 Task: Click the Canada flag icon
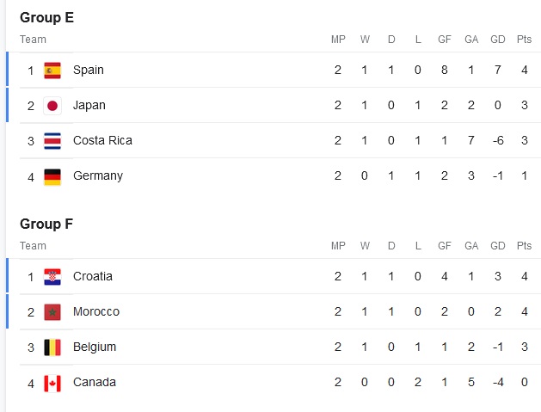52,382
